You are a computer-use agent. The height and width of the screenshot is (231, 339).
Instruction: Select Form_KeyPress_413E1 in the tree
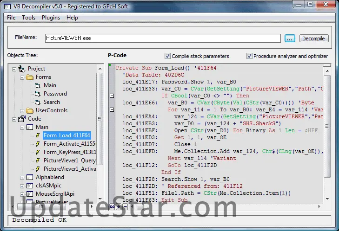pyautogui.click(x=70, y=152)
